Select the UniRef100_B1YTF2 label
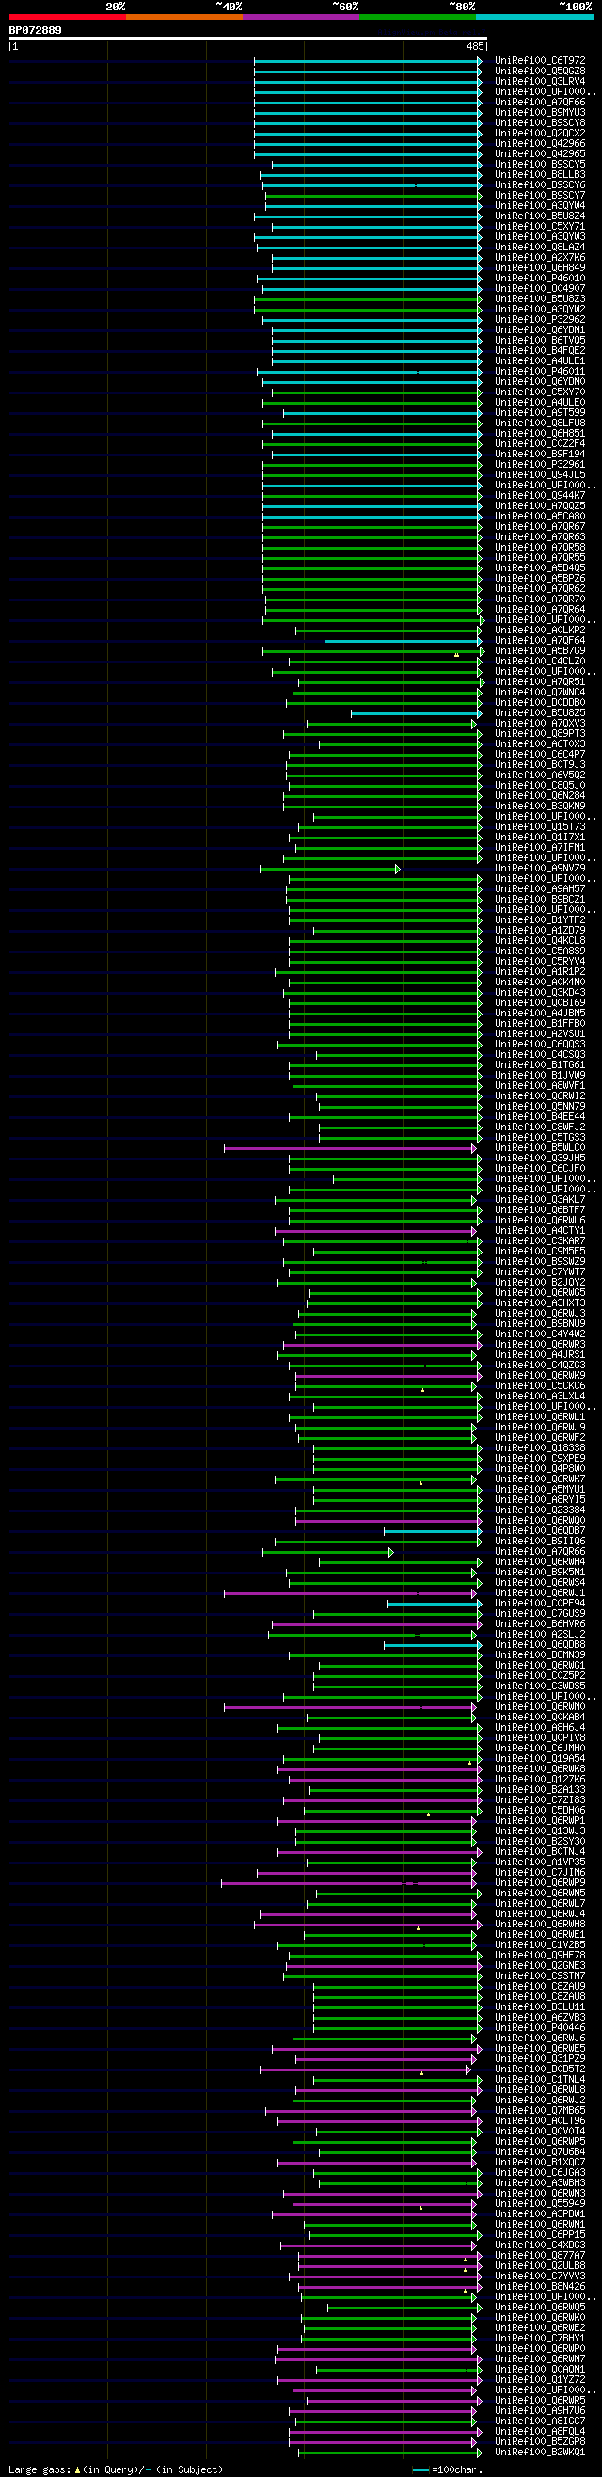 click(540, 920)
